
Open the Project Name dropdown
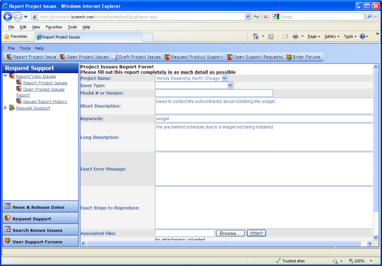tap(224, 78)
